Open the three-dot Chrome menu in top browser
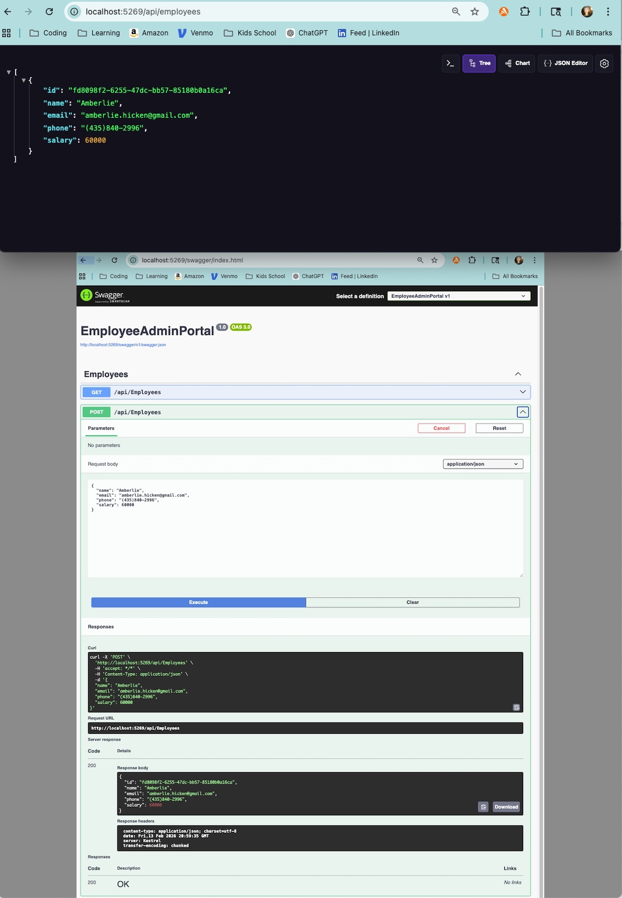The image size is (622, 898). [x=608, y=12]
